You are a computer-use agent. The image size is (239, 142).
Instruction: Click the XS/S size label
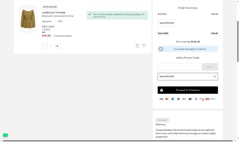click(60, 21)
